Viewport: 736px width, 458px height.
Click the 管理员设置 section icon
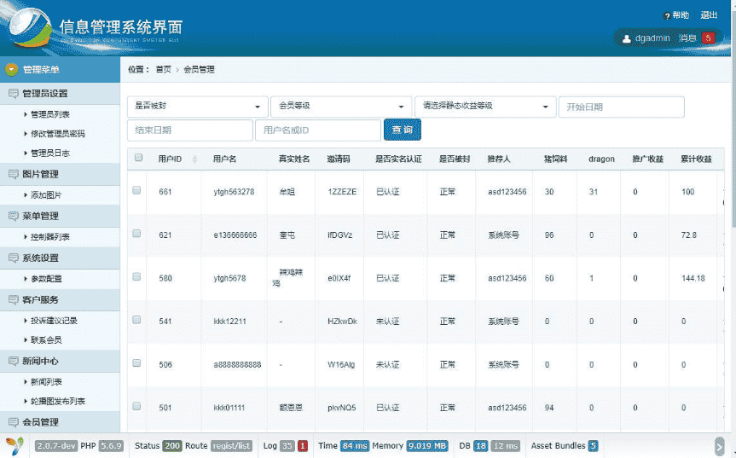13,94
